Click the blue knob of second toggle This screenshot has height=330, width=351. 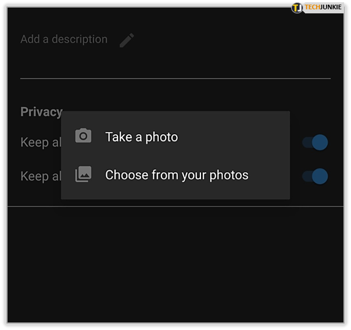point(320,176)
